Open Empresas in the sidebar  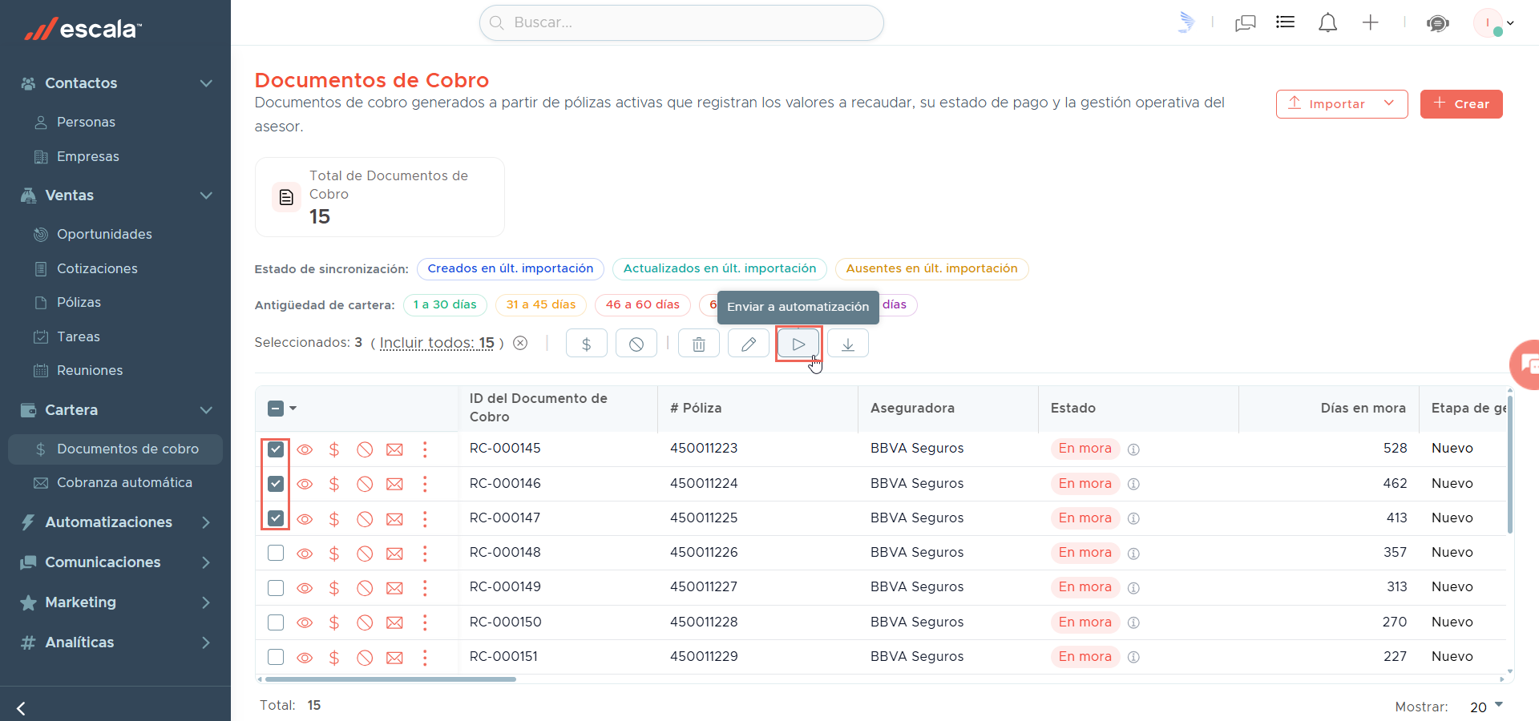[x=88, y=156]
